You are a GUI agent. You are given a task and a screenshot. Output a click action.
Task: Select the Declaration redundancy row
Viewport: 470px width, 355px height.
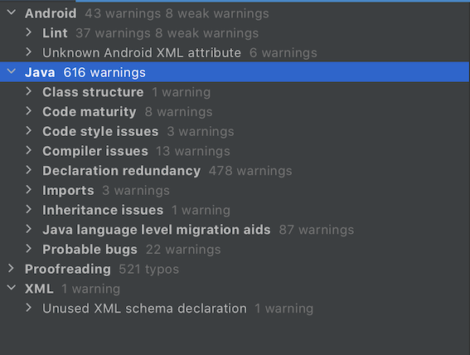[235, 171]
